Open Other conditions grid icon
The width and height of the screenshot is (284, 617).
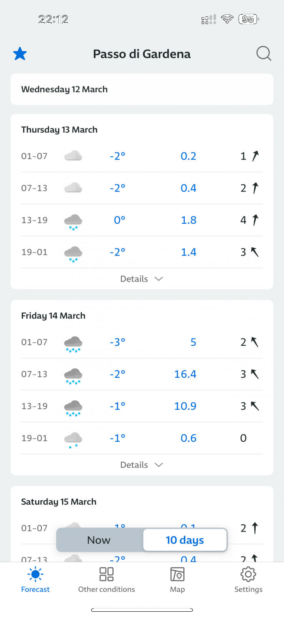106,574
